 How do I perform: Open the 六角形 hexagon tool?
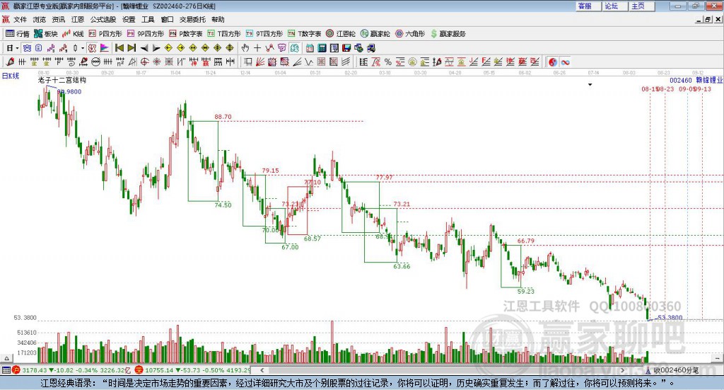[410, 34]
